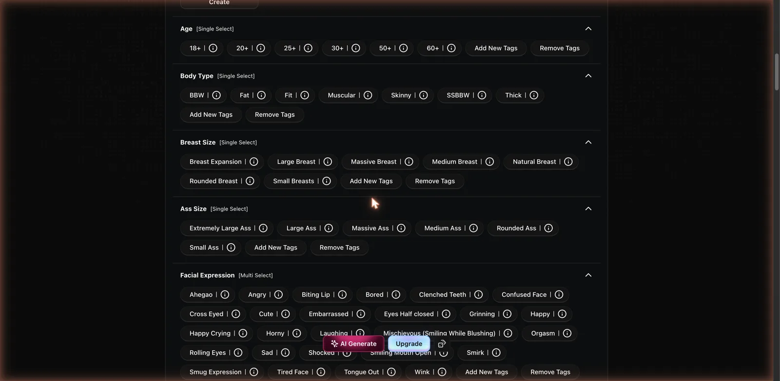View info icon beside Muscular tag
This screenshot has width=780, height=381.
coord(368,95)
